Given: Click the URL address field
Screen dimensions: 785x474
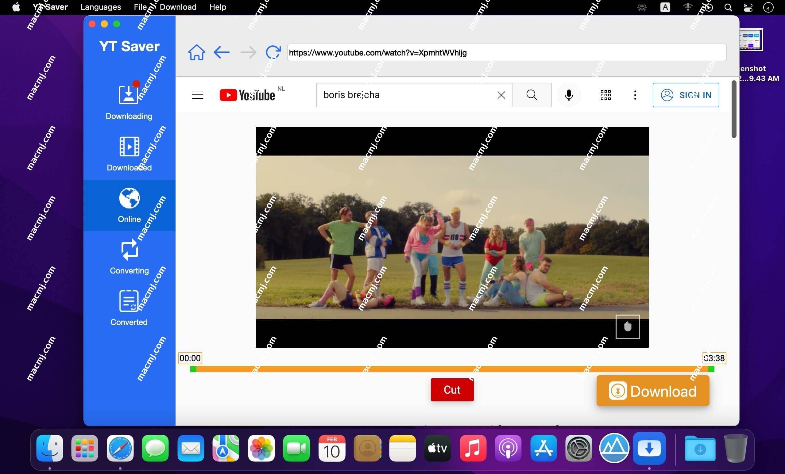Looking at the screenshot, I should 507,52.
